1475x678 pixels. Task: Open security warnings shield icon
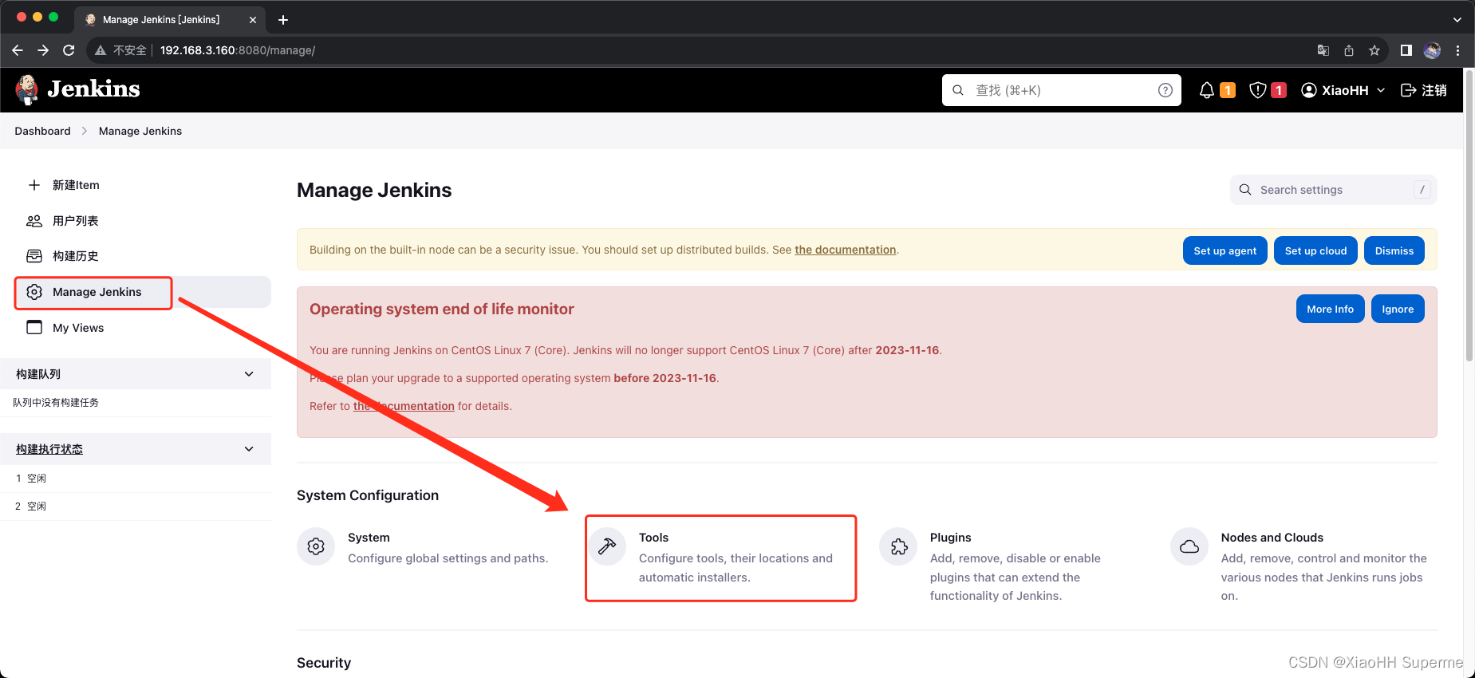pyautogui.click(x=1258, y=90)
